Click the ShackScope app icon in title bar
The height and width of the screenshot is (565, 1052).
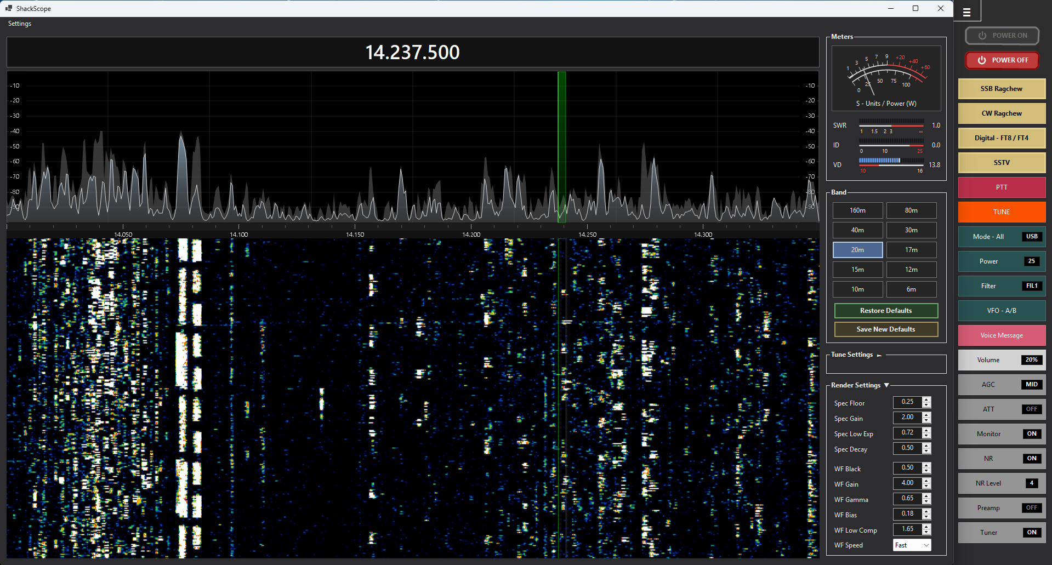tap(8, 8)
